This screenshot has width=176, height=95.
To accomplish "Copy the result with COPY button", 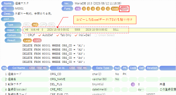I will 37,40.
